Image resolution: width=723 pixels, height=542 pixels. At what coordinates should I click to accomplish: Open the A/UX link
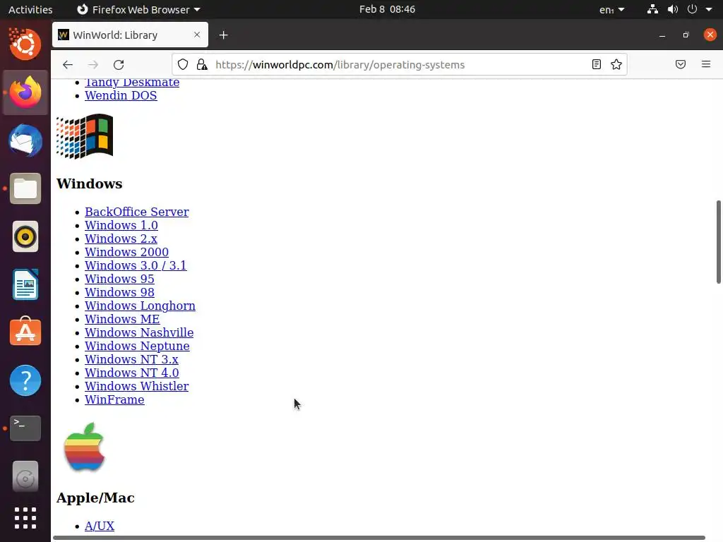click(x=99, y=525)
